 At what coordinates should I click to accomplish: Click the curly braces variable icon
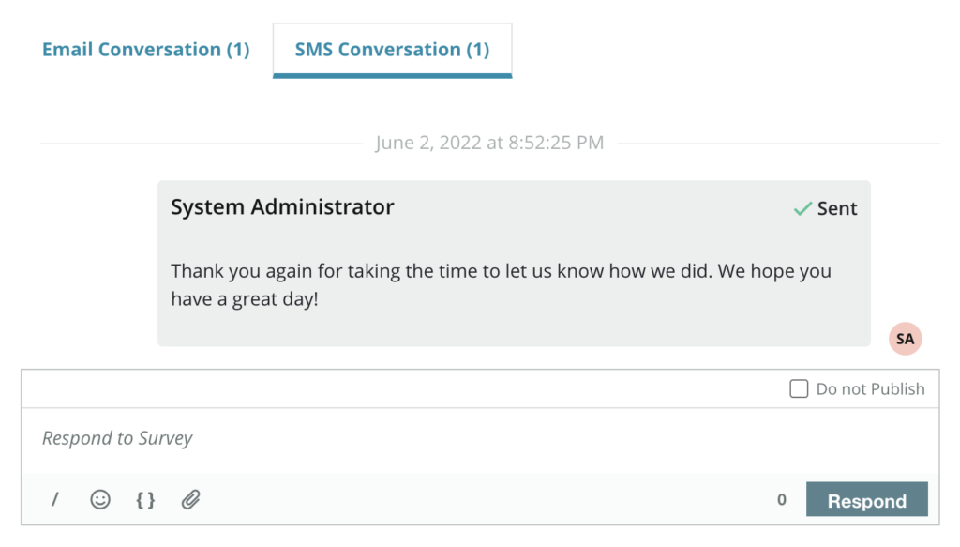pyautogui.click(x=145, y=500)
